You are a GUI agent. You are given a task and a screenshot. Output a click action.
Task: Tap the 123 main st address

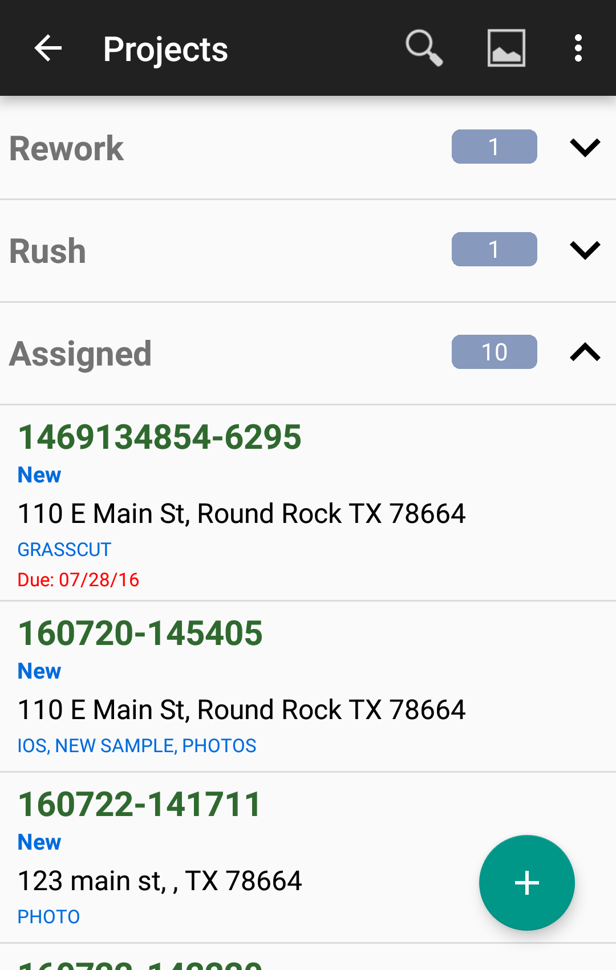(160, 881)
